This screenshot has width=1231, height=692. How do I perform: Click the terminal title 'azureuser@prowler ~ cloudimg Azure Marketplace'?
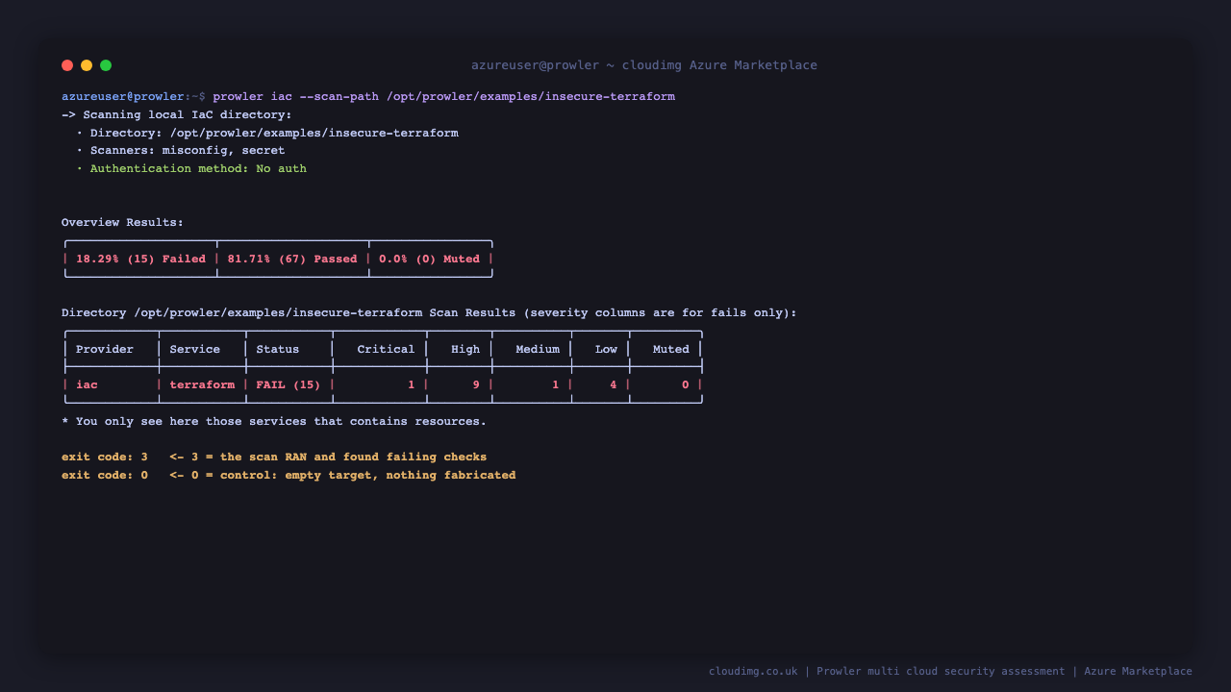(x=644, y=65)
